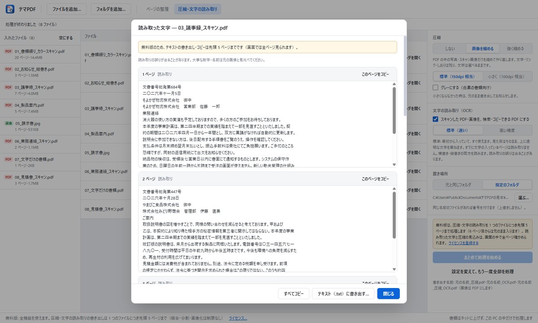Click up arrow of page 1 text scrollbar
The height and width of the screenshot is (323, 538).
(x=394, y=84)
